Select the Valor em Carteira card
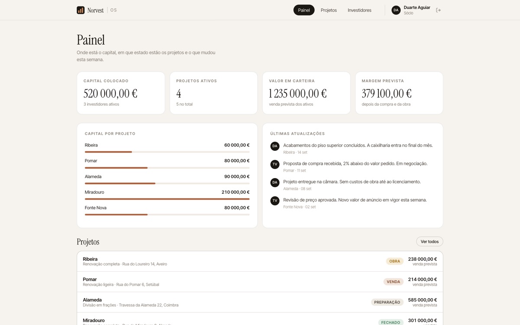Image resolution: width=520 pixels, height=325 pixels. click(x=306, y=93)
